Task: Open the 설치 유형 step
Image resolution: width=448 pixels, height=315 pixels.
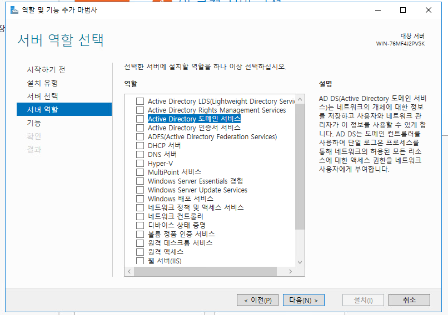Action: click(42, 83)
